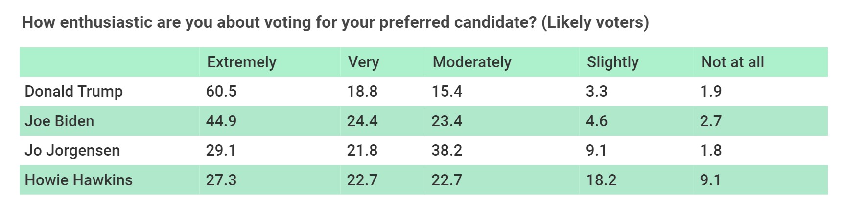Click Biden's Very value 24.4

pyautogui.click(x=362, y=121)
